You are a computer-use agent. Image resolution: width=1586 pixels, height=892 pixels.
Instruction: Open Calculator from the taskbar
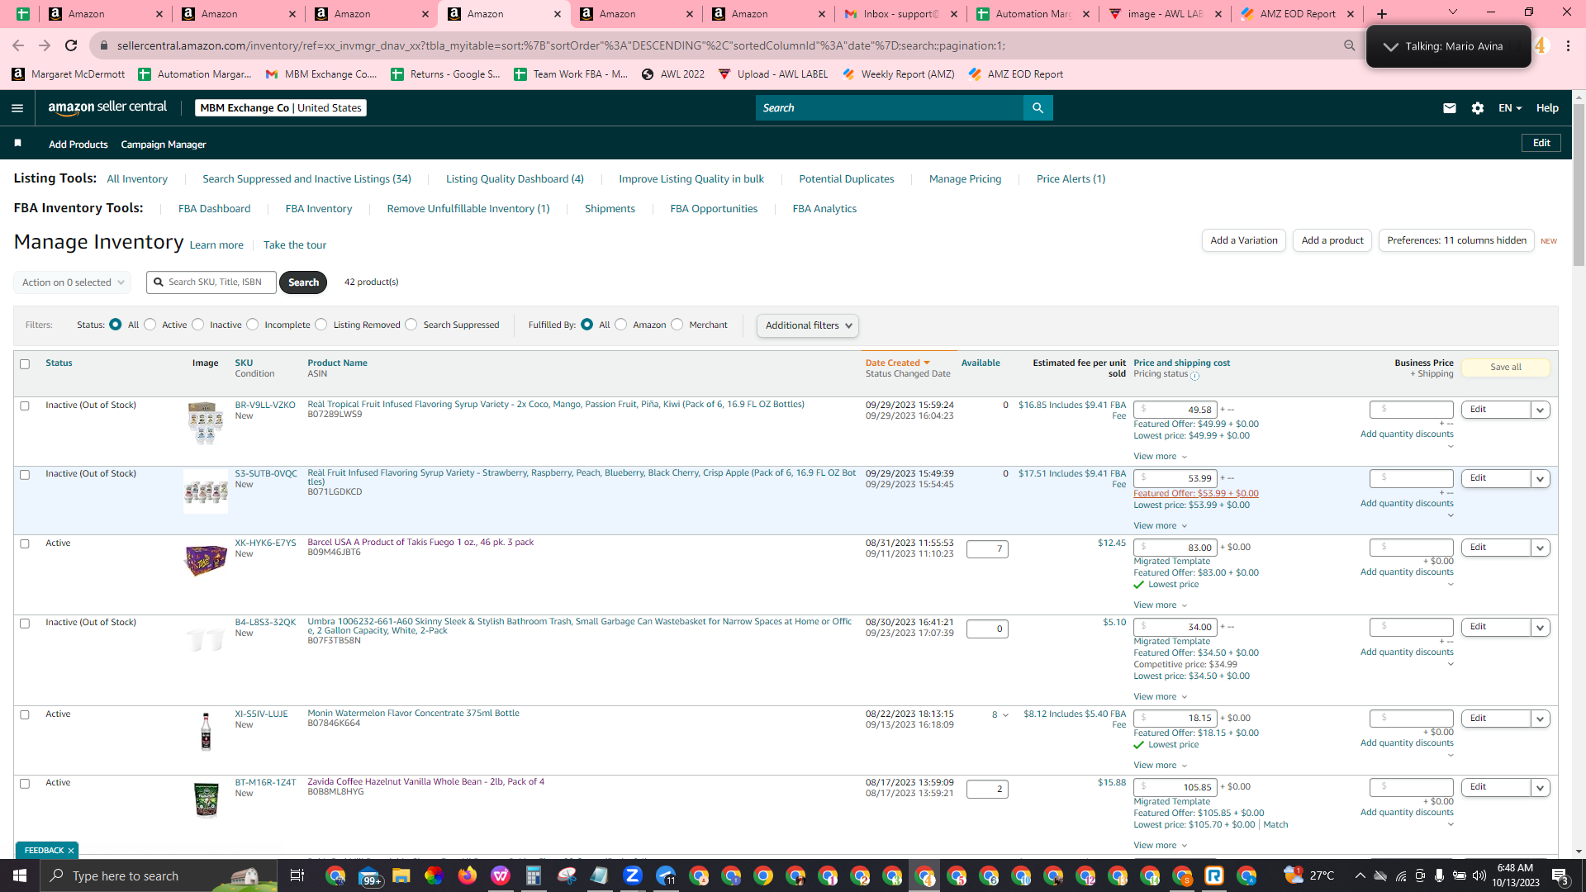pos(534,875)
